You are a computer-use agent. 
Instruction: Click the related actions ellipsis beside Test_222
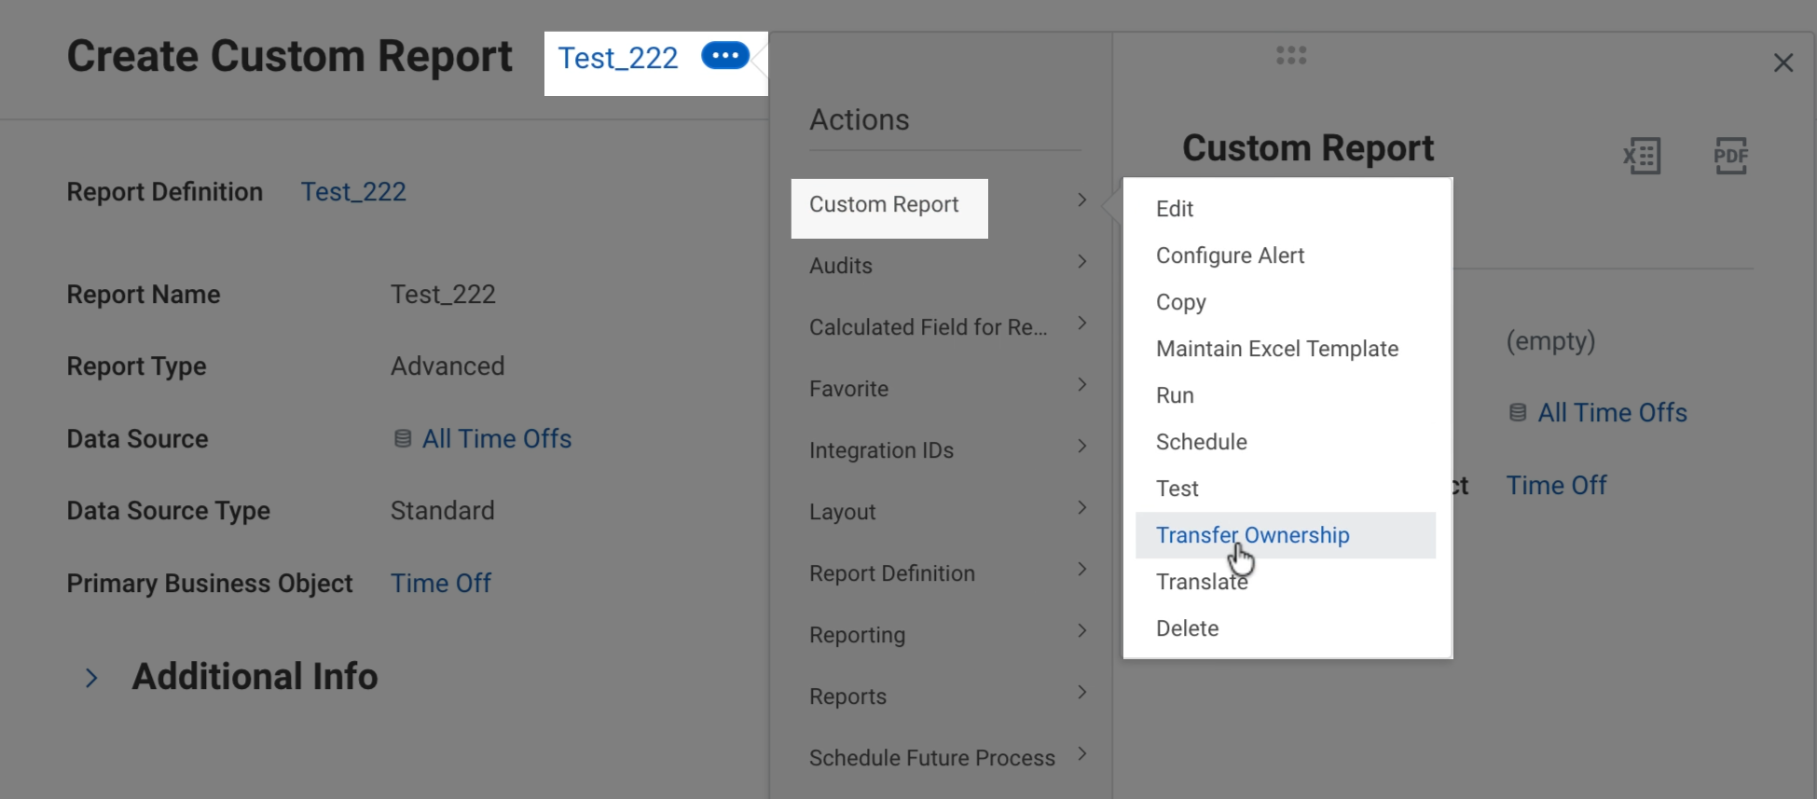[725, 56]
